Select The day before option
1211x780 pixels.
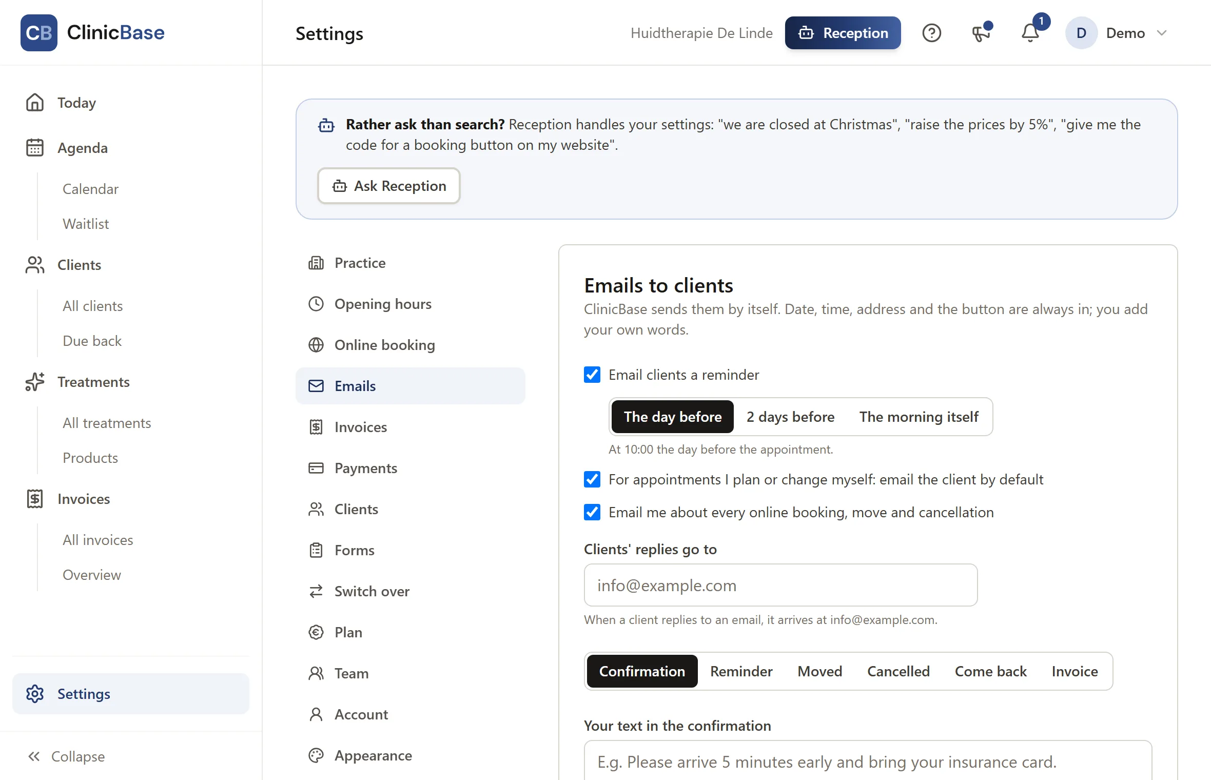(673, 417)
